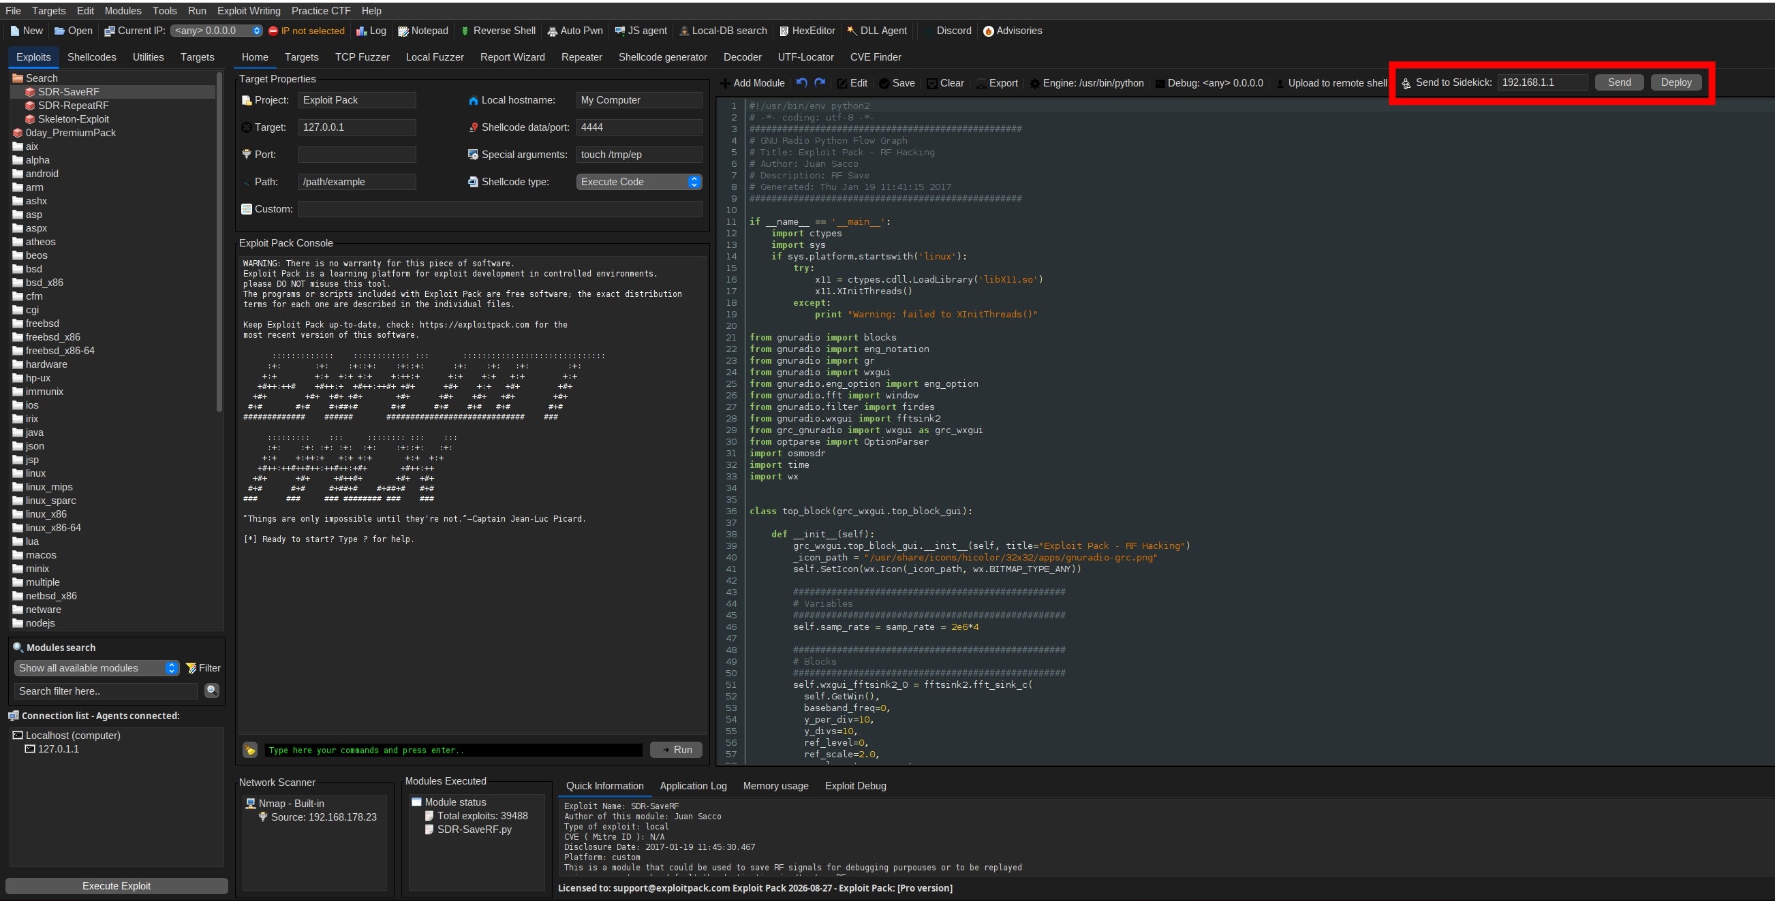
Task: Select the SDR-RepeatRF module
Action: click(x=73, y=106)
